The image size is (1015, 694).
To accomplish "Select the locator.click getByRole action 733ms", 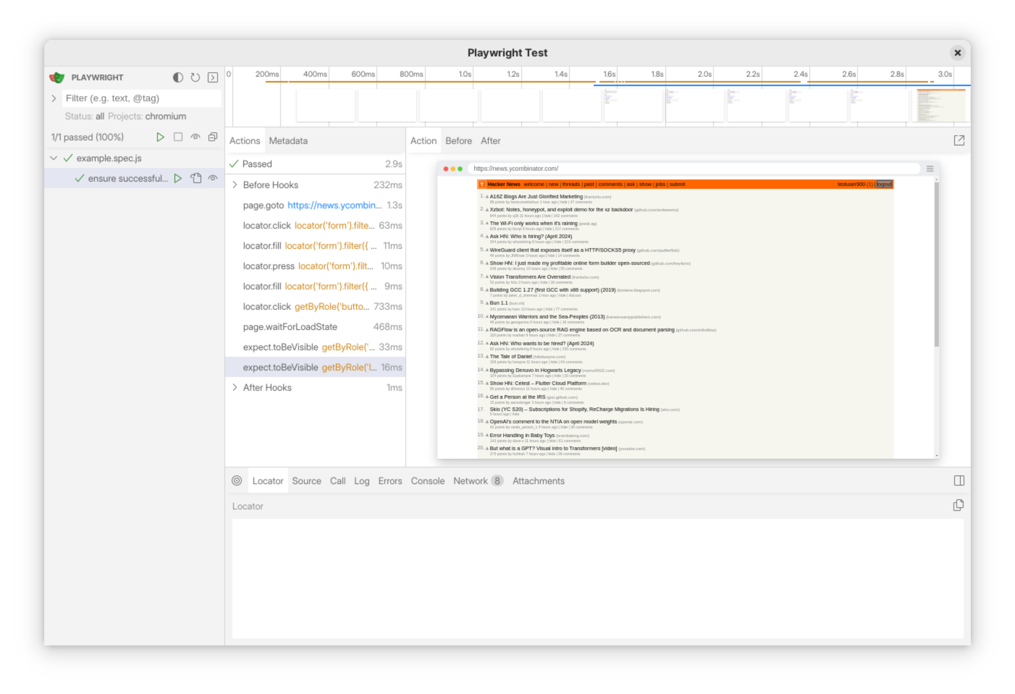I will pyautogui.click(x=315, y=306).
